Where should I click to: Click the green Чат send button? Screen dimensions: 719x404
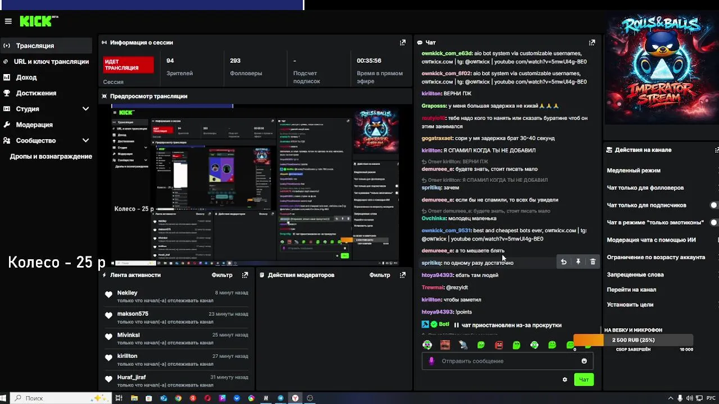coord(584,380)
